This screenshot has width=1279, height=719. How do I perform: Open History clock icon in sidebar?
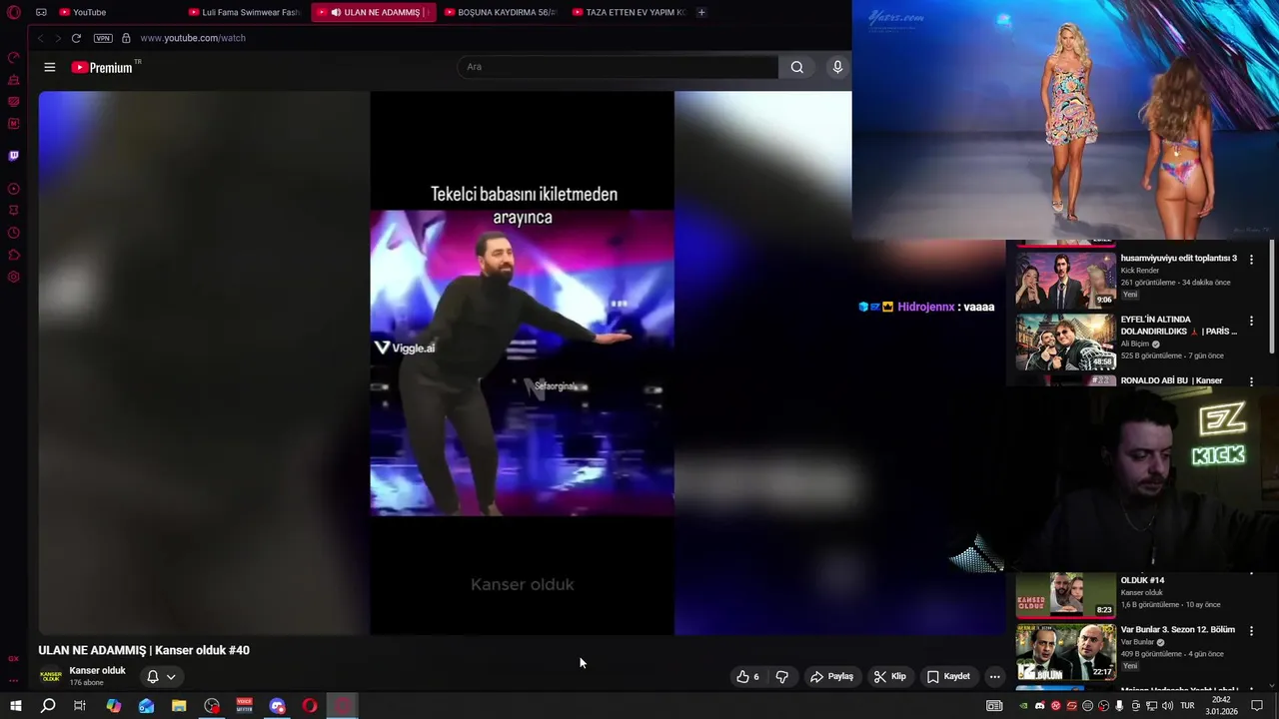(14, 233)
